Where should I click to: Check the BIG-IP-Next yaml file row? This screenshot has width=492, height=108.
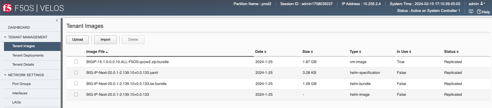76,72
